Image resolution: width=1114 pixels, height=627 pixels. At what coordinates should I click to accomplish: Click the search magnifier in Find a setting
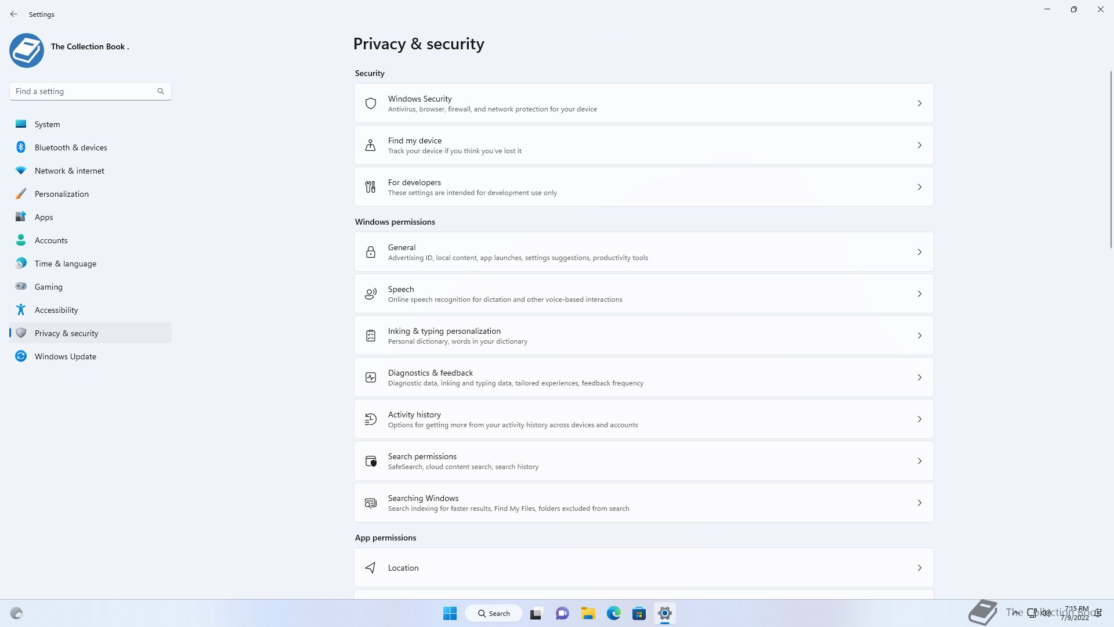[x=161, y=91]
